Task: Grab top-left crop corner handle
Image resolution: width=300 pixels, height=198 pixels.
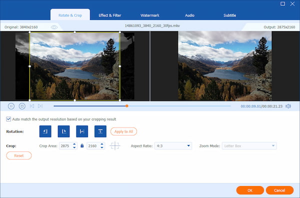Action: tap(29, 32)
